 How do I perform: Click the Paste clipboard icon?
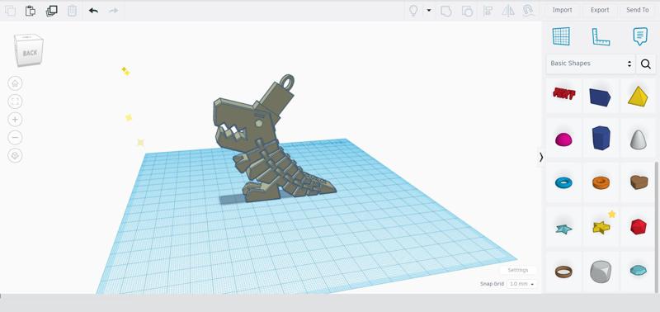31,11
